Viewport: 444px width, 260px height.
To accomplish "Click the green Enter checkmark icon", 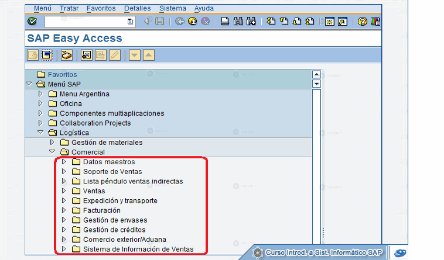I will (x=32, y=21).
